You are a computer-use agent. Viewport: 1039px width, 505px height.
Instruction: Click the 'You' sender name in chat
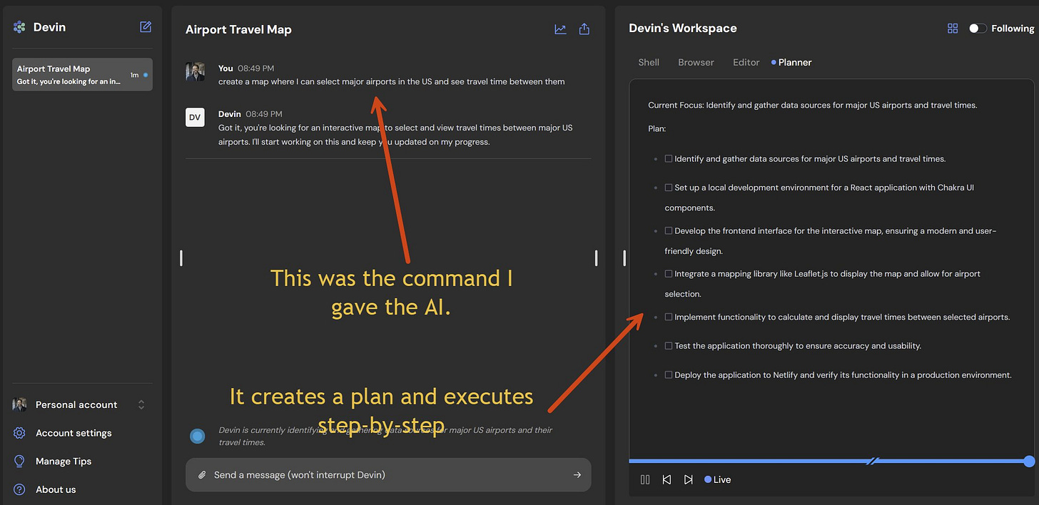coord(225,68)
